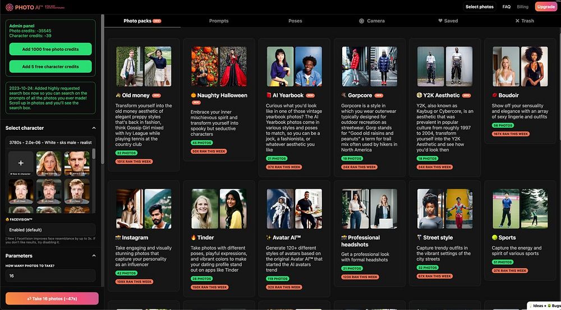Click the Select photos button
Image resolution: width=561 pixels, height=310 pixels.
[x=480, y=7]
